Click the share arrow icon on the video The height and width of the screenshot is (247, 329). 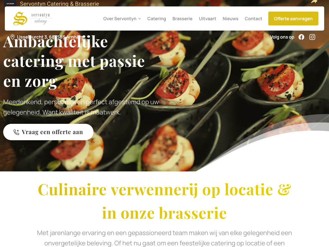tap(314, 2)
